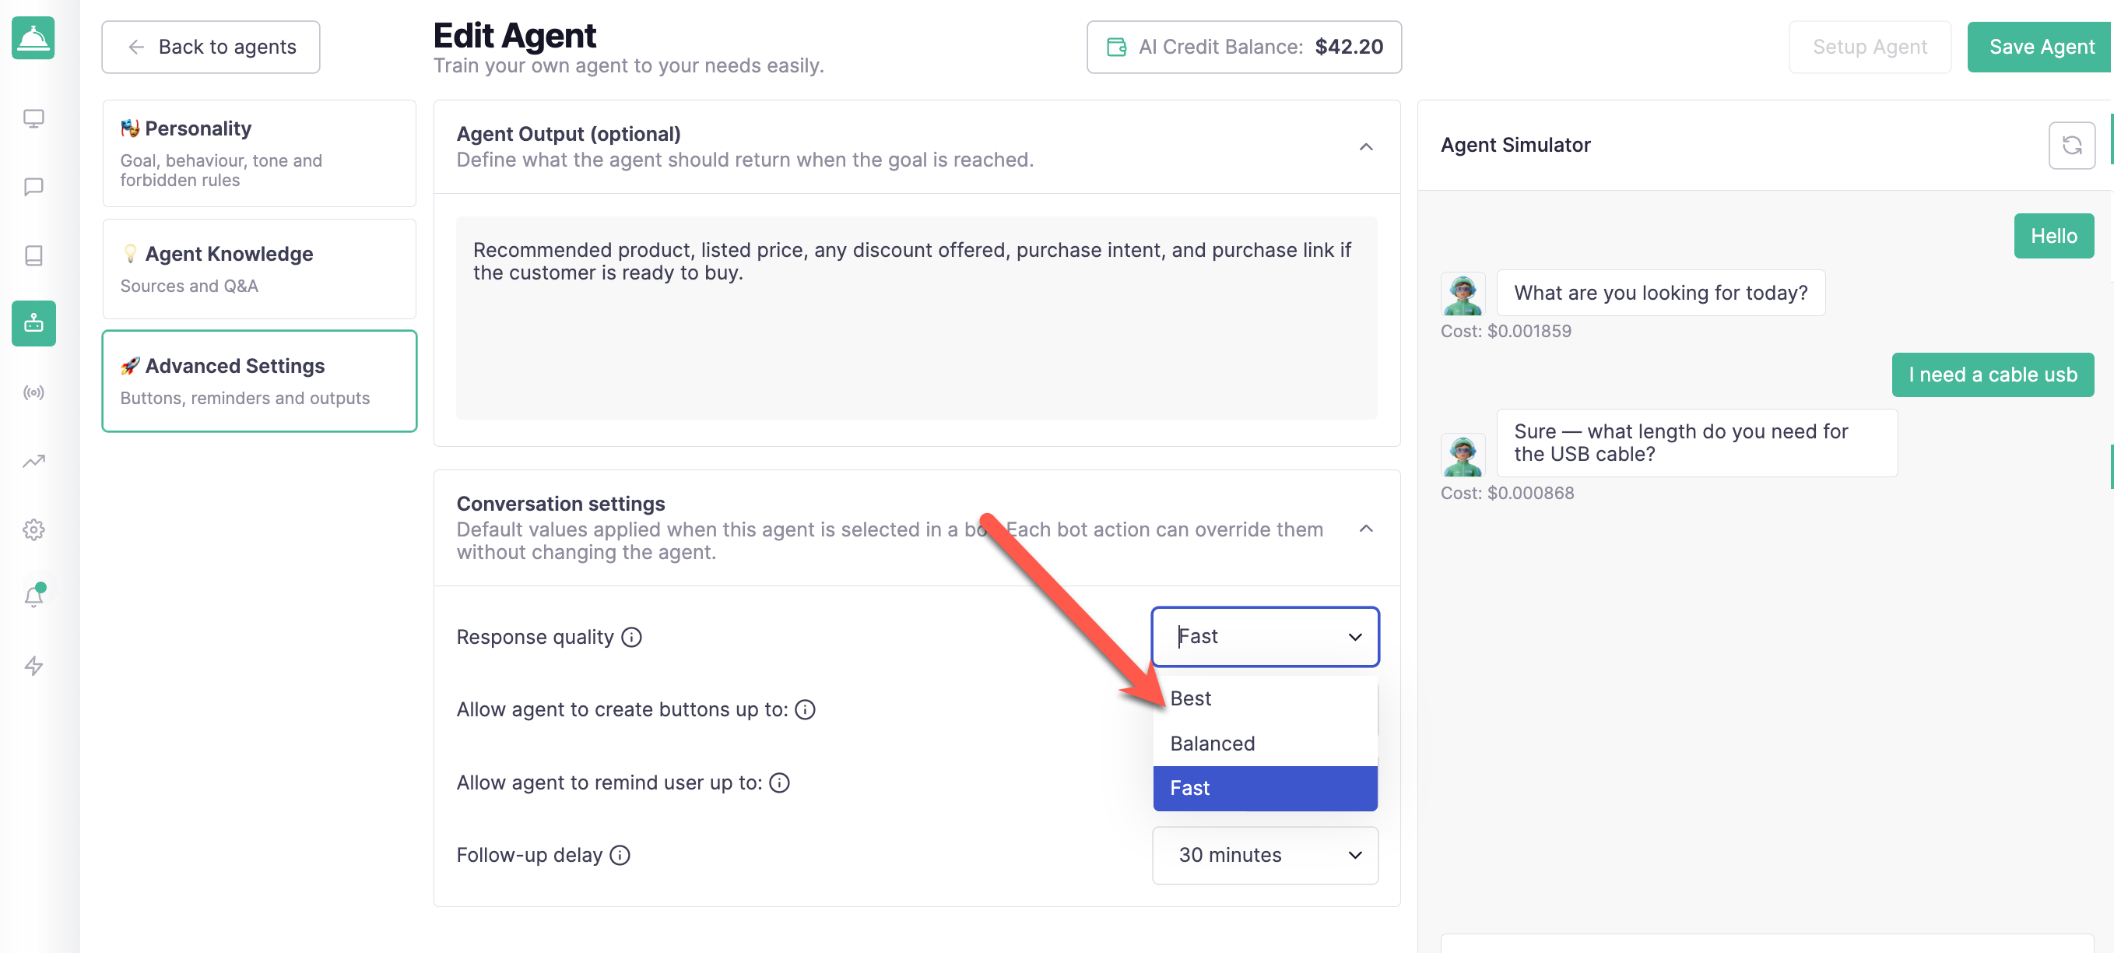
Task: Open the monitor icon in the sidebar
Action: tap(33, 118)
